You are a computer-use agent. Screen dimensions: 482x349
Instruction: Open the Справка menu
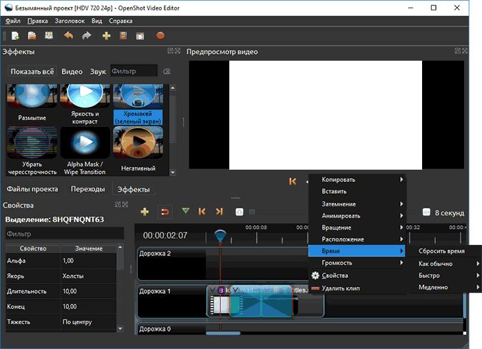tap(120, 21)
